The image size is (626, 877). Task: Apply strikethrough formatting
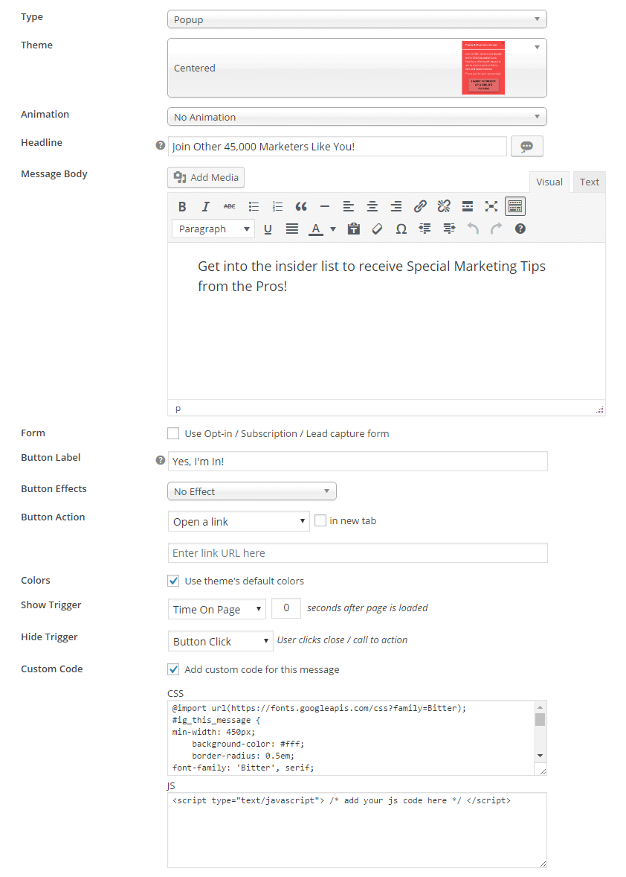click(230, 206)
